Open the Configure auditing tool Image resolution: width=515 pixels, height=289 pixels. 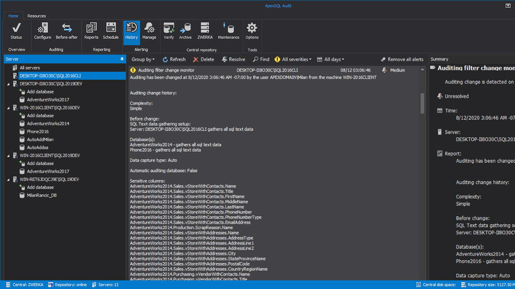point(42,31)
